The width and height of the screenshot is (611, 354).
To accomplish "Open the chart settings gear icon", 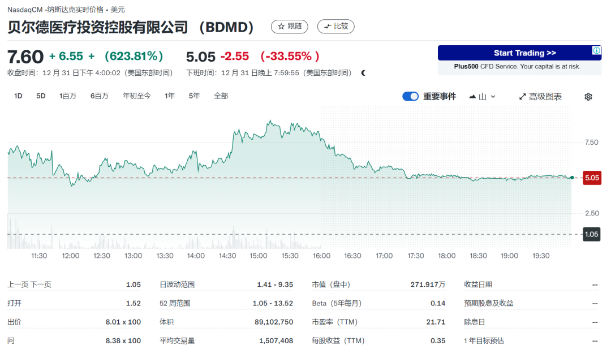I will 588,97.
